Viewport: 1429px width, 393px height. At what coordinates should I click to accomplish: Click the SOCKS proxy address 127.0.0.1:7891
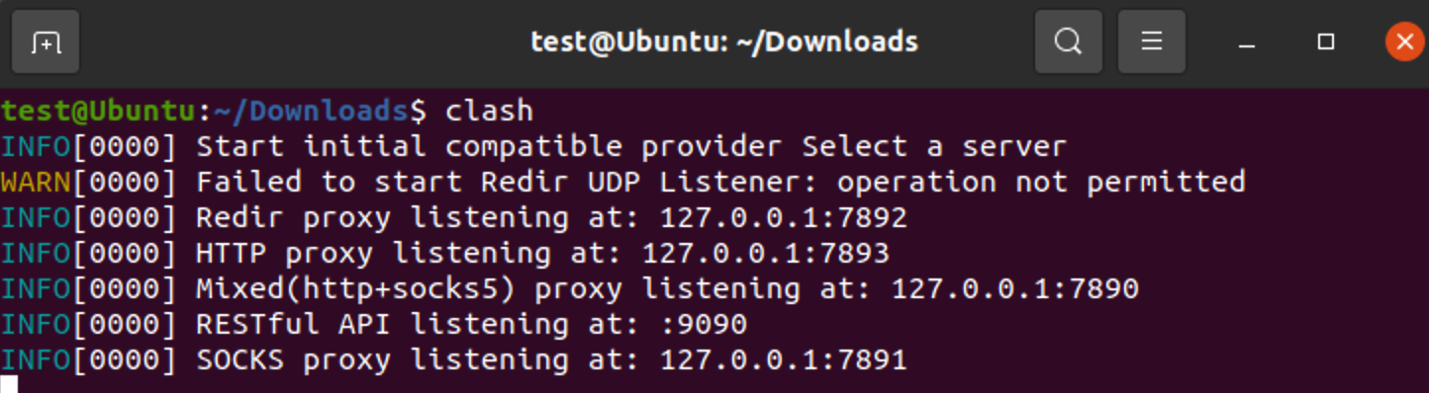coord(784,359)
